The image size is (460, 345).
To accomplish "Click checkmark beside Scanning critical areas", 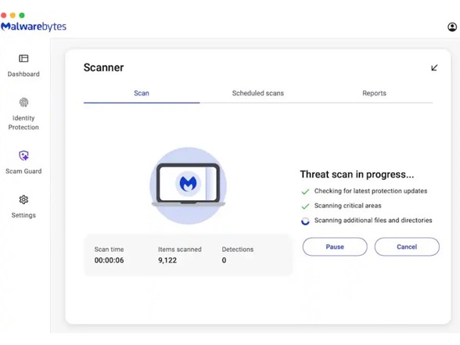I will pos(305,207).
